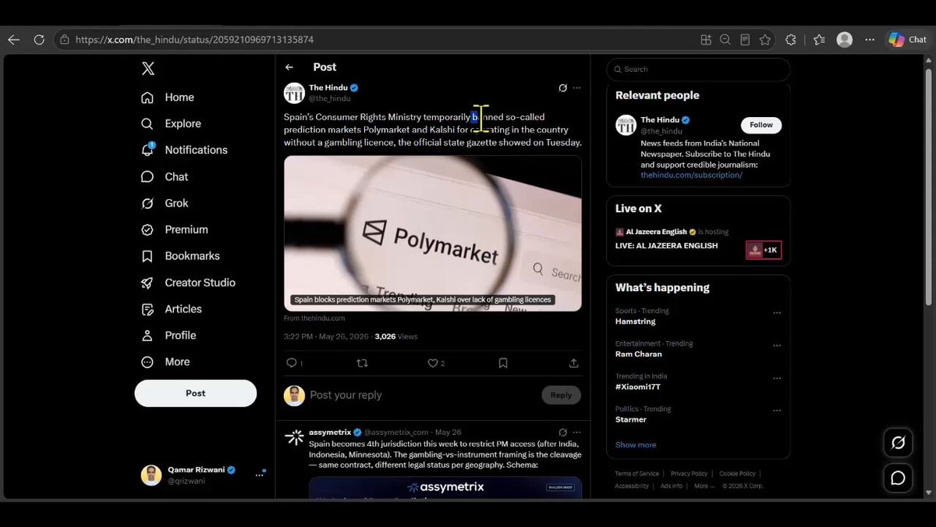This screenshot has width=936, height=527.
Task: Open options for the #Xiaomi17T trend
Action: coord(777,378)
